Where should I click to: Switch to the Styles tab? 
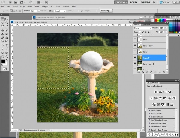166,17
